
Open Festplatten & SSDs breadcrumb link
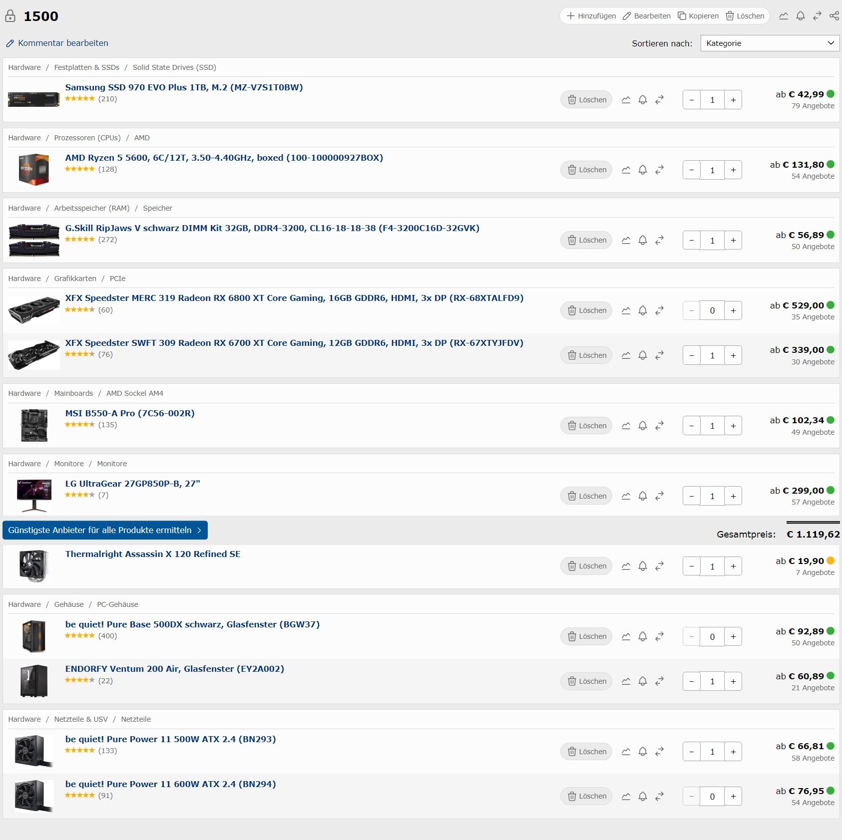87,67
